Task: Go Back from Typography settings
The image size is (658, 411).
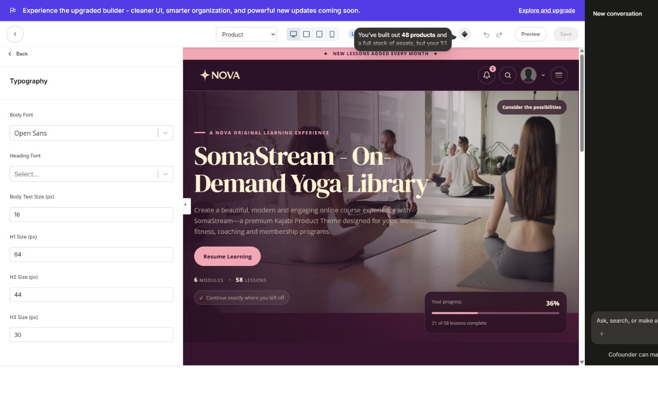Action: pyautogui.click(x=18, y=54)
